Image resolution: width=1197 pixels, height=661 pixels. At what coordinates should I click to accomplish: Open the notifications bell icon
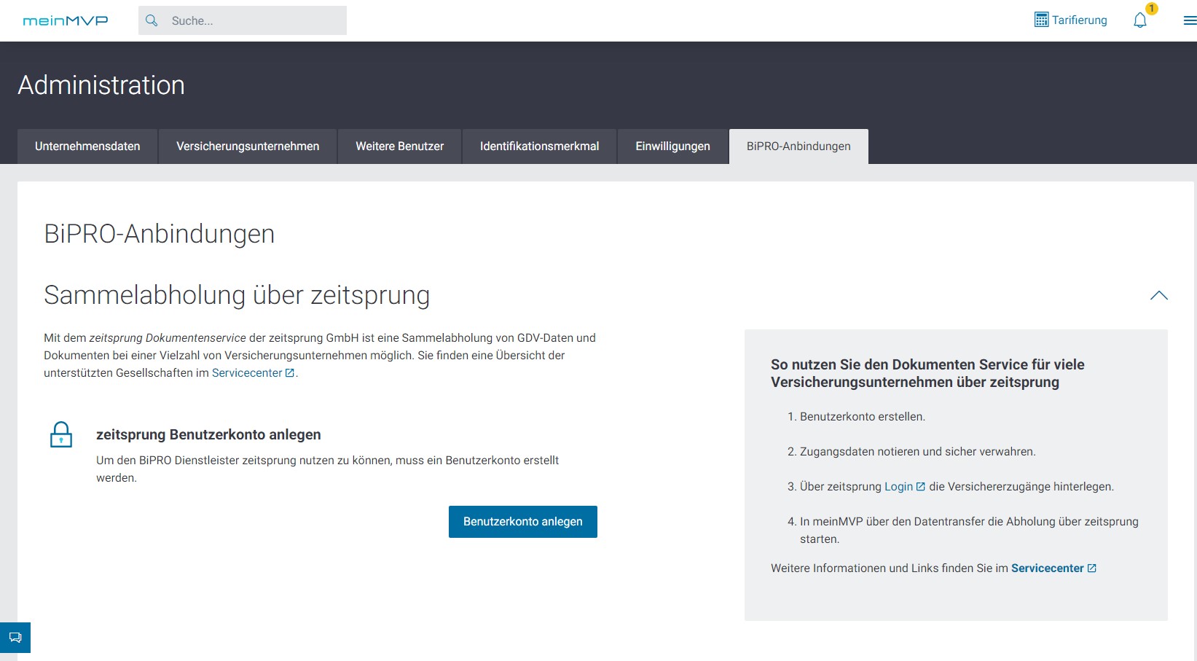tap(1140, 20)
